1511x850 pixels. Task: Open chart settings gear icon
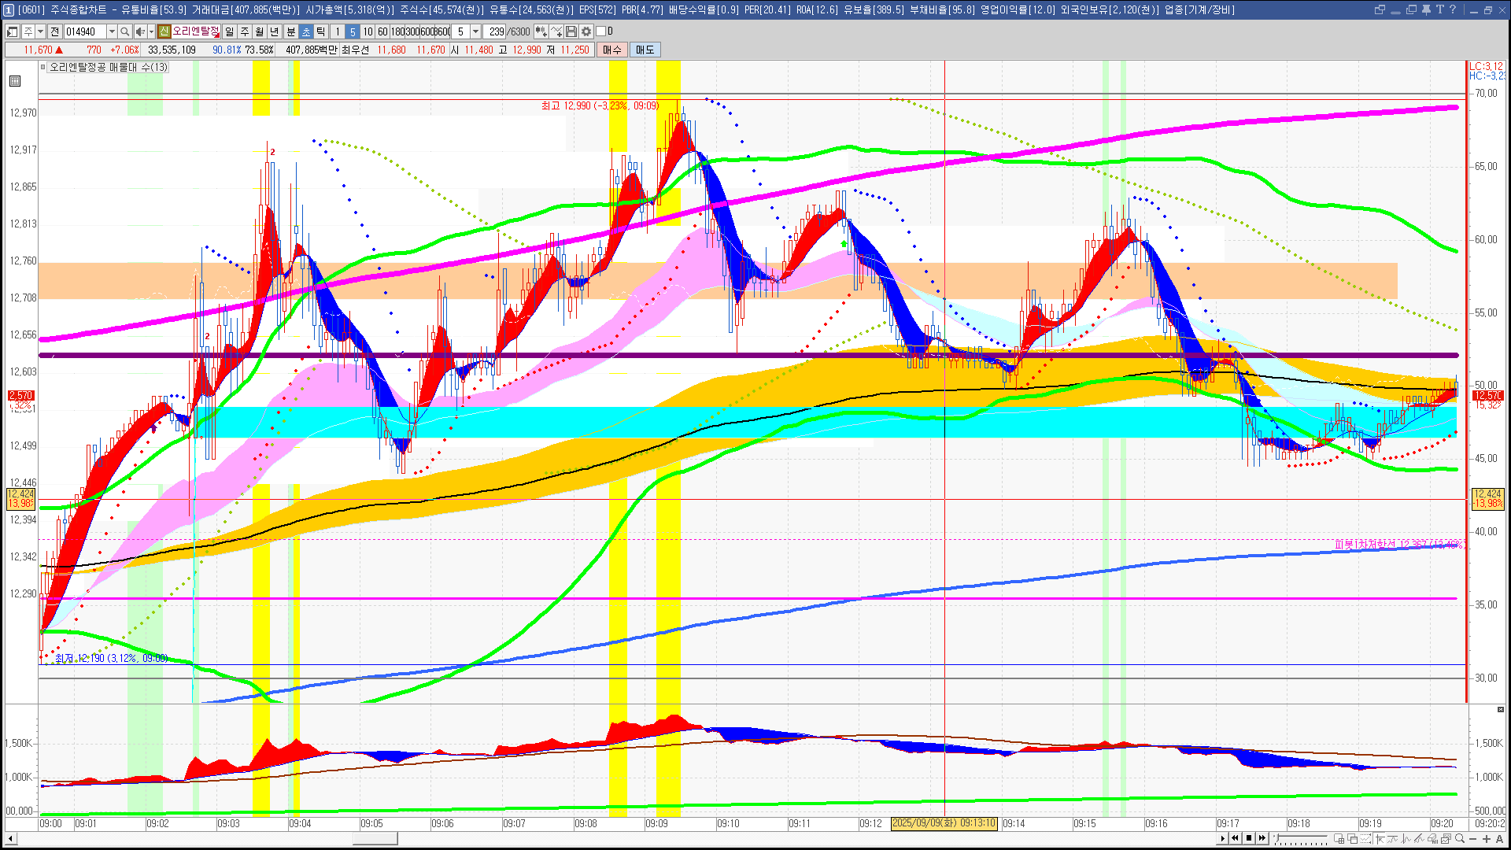pos(586,31)
